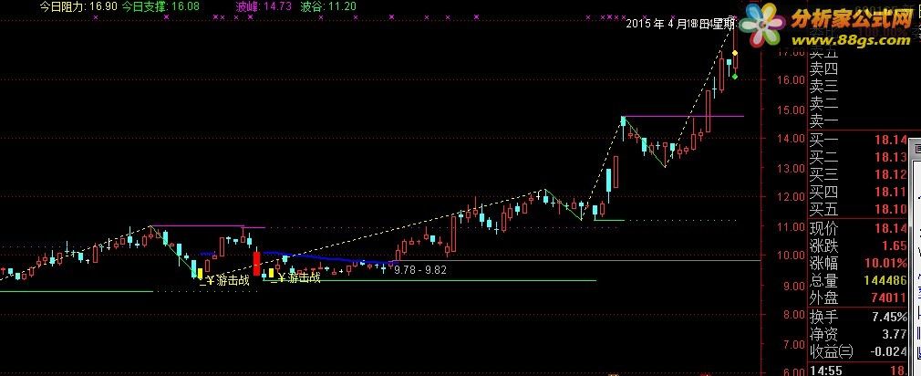
Task: Click the 今日支撑: 16.08 indicator text
Action: click(160, 6)
